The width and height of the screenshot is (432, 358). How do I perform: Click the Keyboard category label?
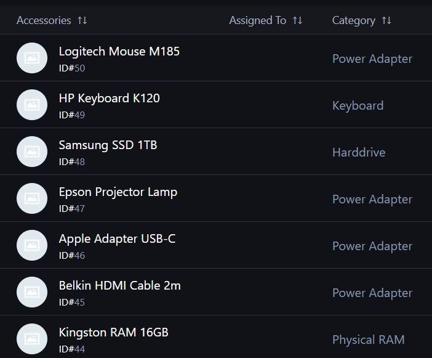358,105
